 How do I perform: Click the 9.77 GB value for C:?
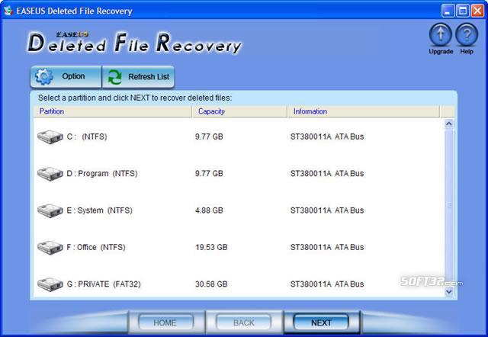209,136
